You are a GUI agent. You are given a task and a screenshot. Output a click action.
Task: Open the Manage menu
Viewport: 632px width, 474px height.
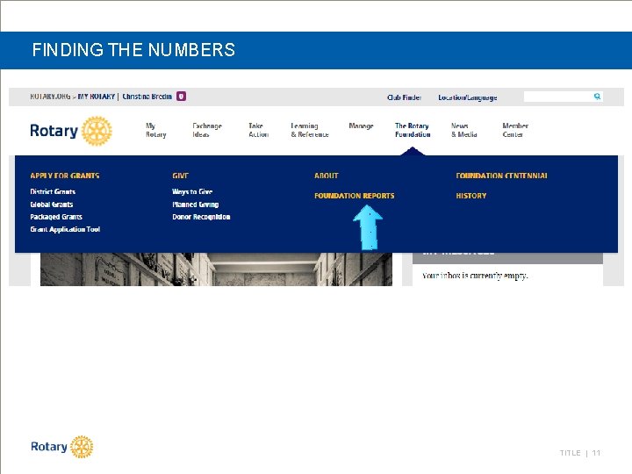(361, 126)
